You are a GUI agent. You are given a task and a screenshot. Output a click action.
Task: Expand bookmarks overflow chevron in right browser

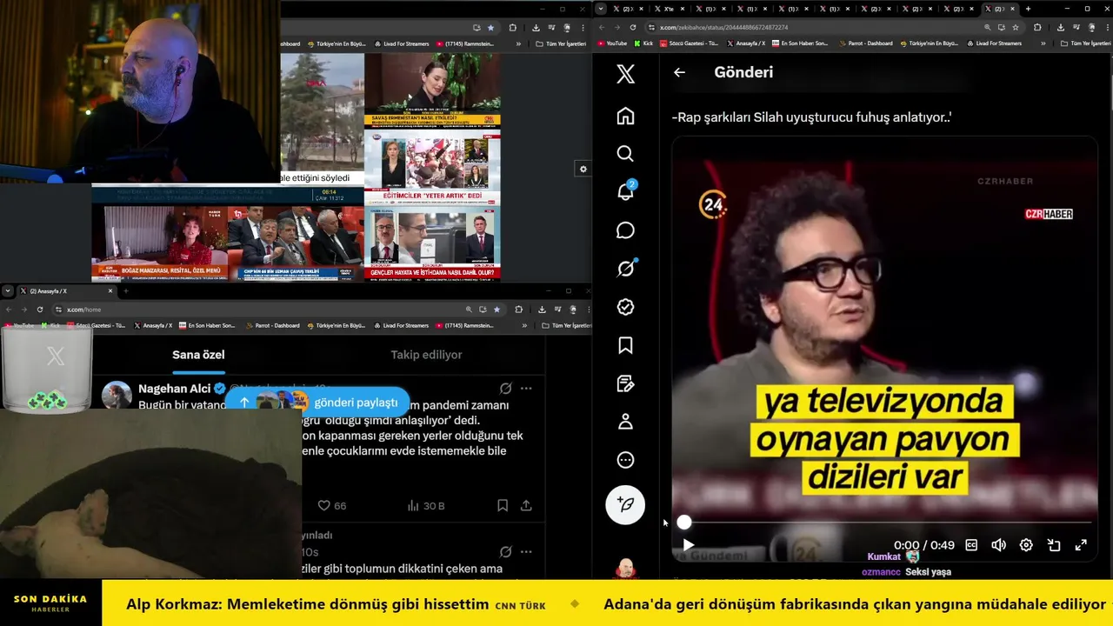point(1043,43)
